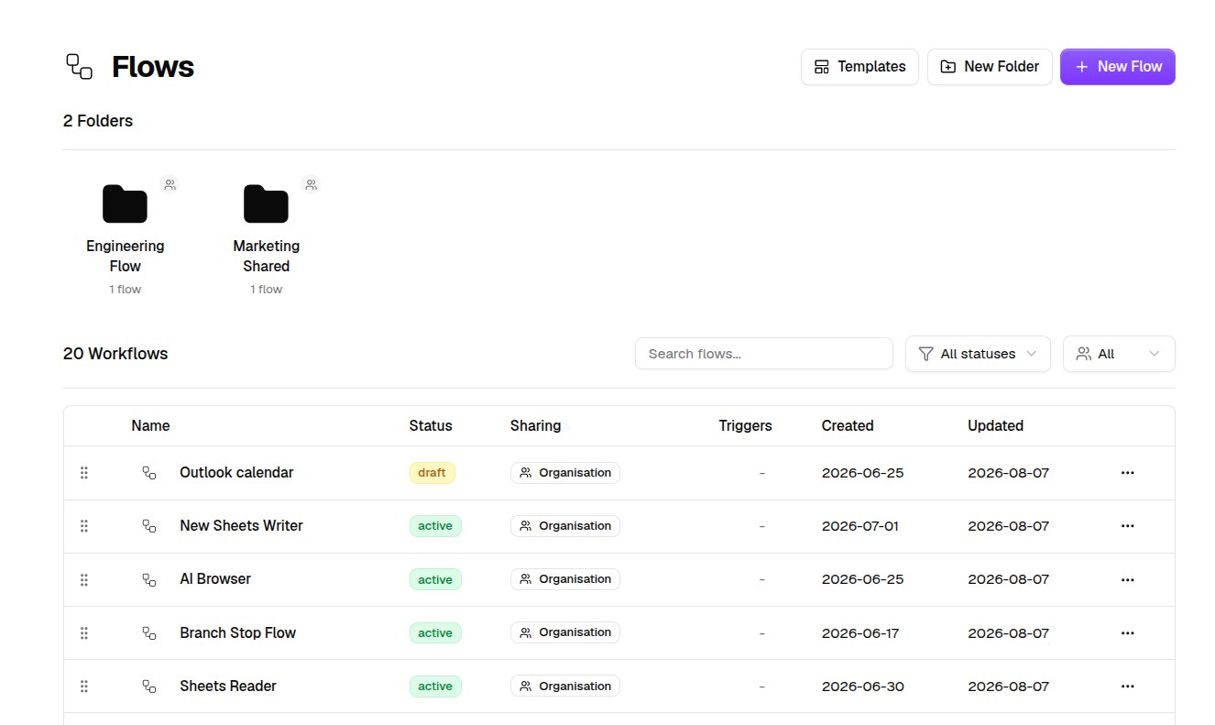Click created date 2026-06-17
This screenshot has width=1215, height=725.
(860, 632)
